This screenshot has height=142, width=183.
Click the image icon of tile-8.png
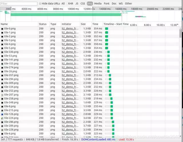pyautogui.click(x=2, y=107)
